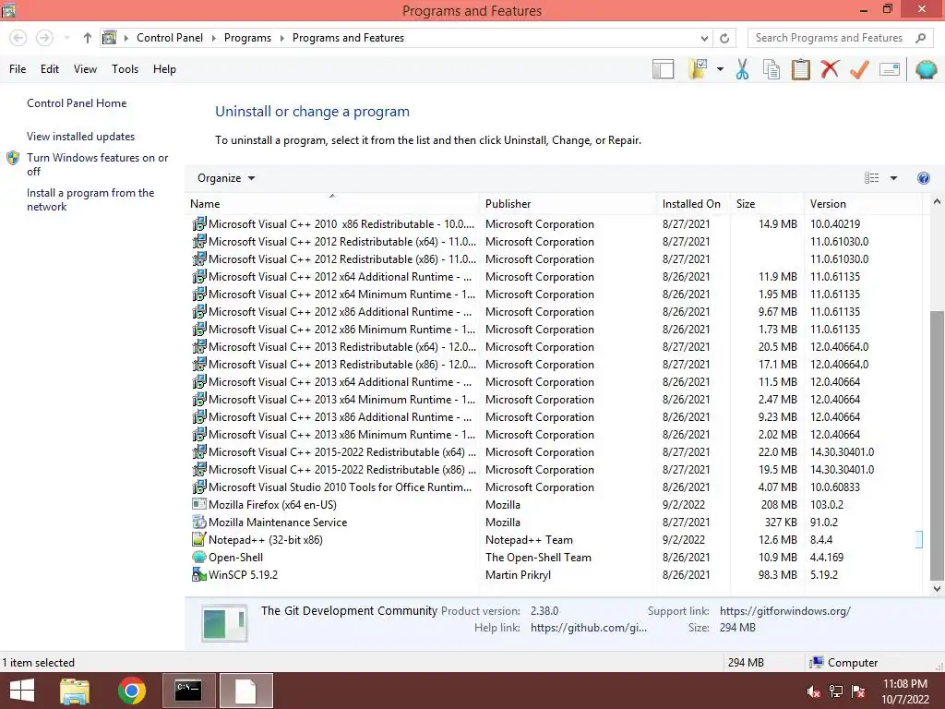Click the Paste clipboard icon
This screenshot has width=945, height=709.
click(800, 69)
